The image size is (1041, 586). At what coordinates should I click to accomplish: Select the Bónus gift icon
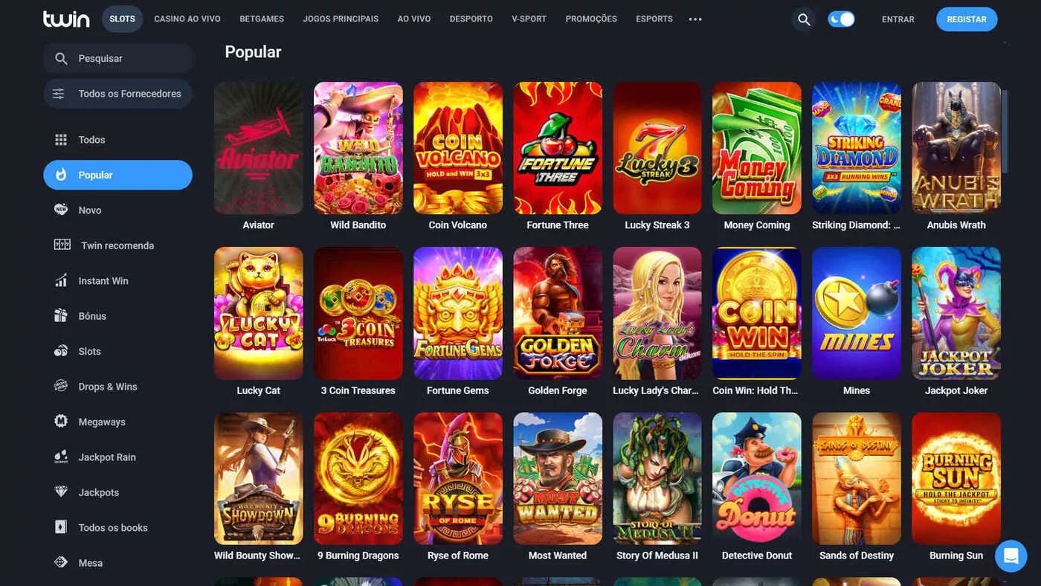(x=61, y=316)
